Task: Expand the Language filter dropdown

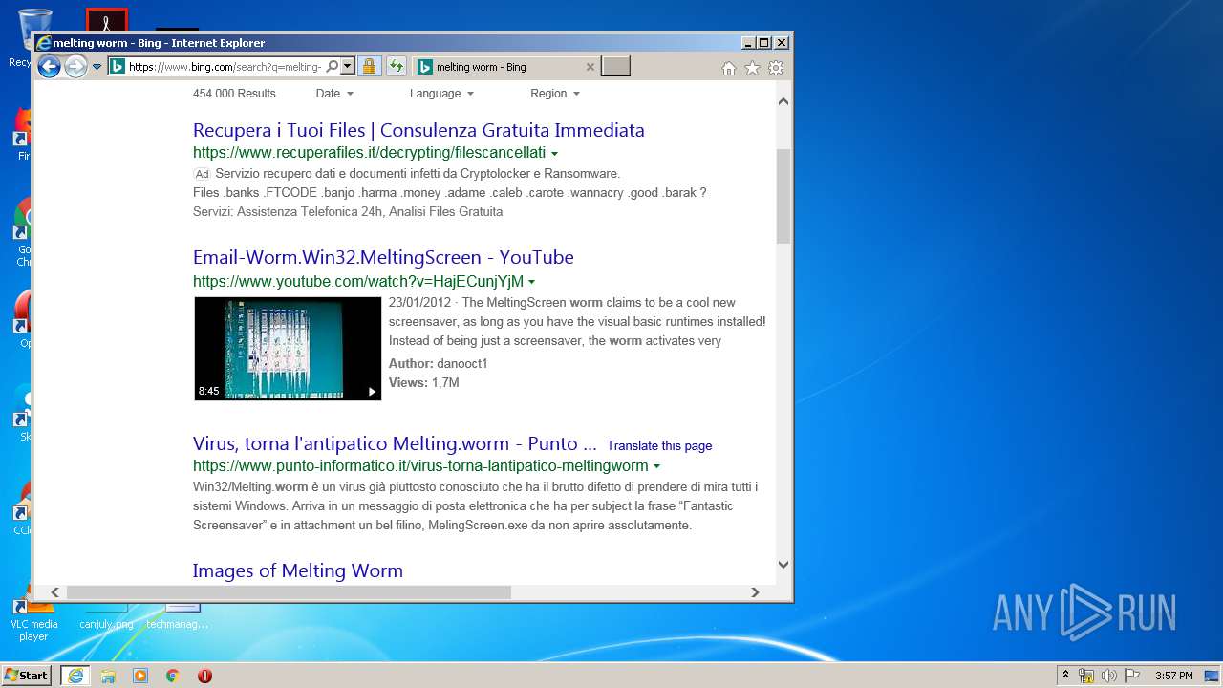Action: click(441, 94)
